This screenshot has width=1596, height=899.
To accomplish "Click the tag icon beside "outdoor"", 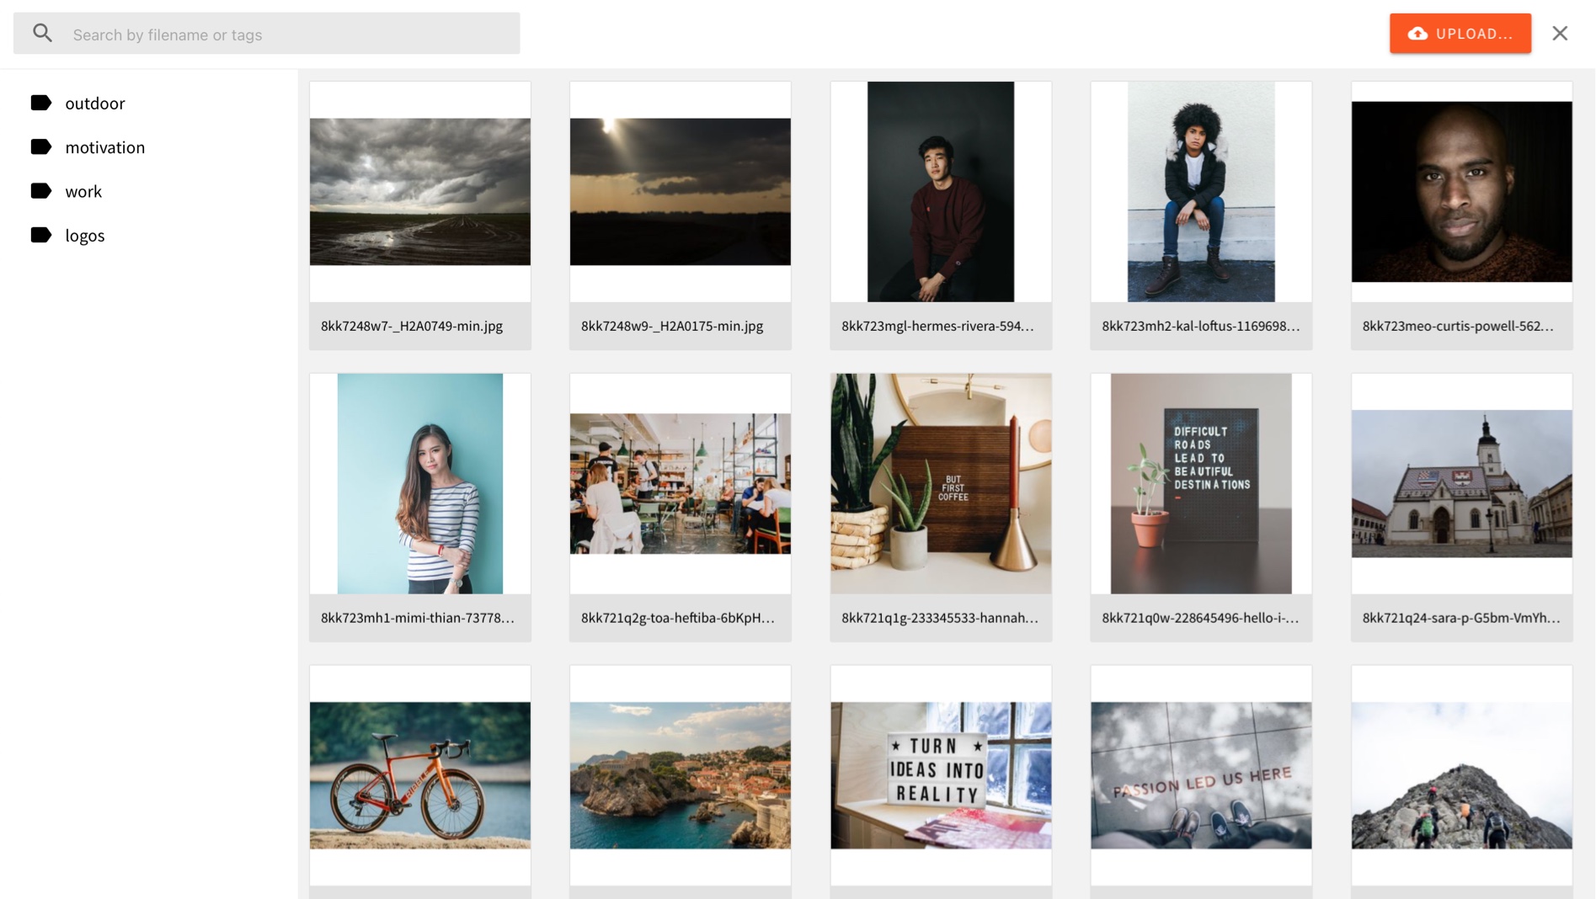I will [41, 103].
